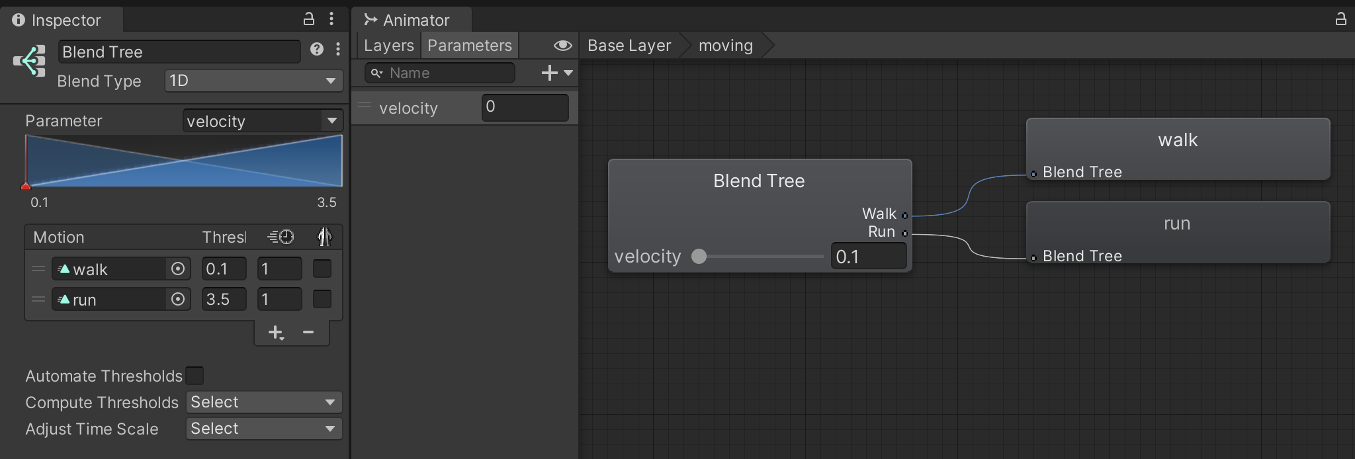Add a motion with the plus button
The height and width of the screenshot is (459, 1355).
point(275,332)
